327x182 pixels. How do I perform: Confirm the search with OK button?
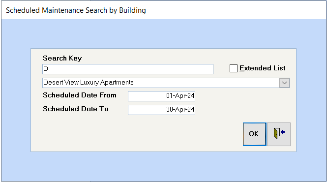click(255, 134)
